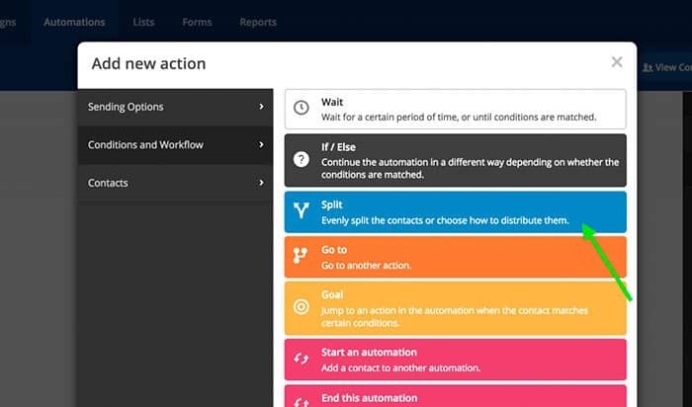Open the Forms navigation tab
Viewport: 692px width, 407px height.
pos(197,22)
